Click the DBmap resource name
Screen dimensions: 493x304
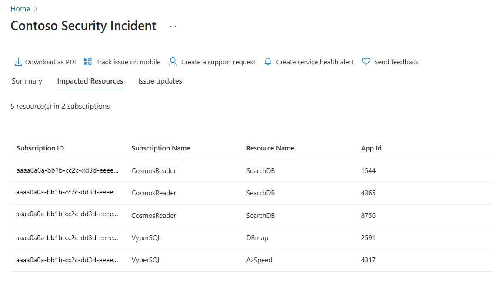tap(256, 238)
